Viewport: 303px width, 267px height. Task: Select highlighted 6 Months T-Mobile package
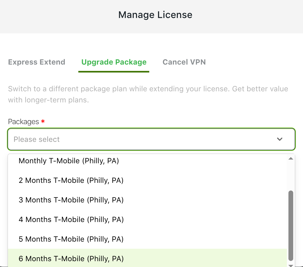click(147, 258)
